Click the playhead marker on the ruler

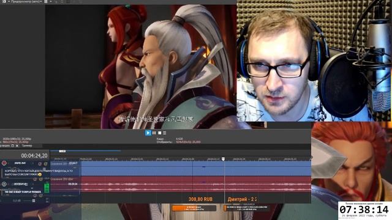pyautogui.click(x=223, y=159)
